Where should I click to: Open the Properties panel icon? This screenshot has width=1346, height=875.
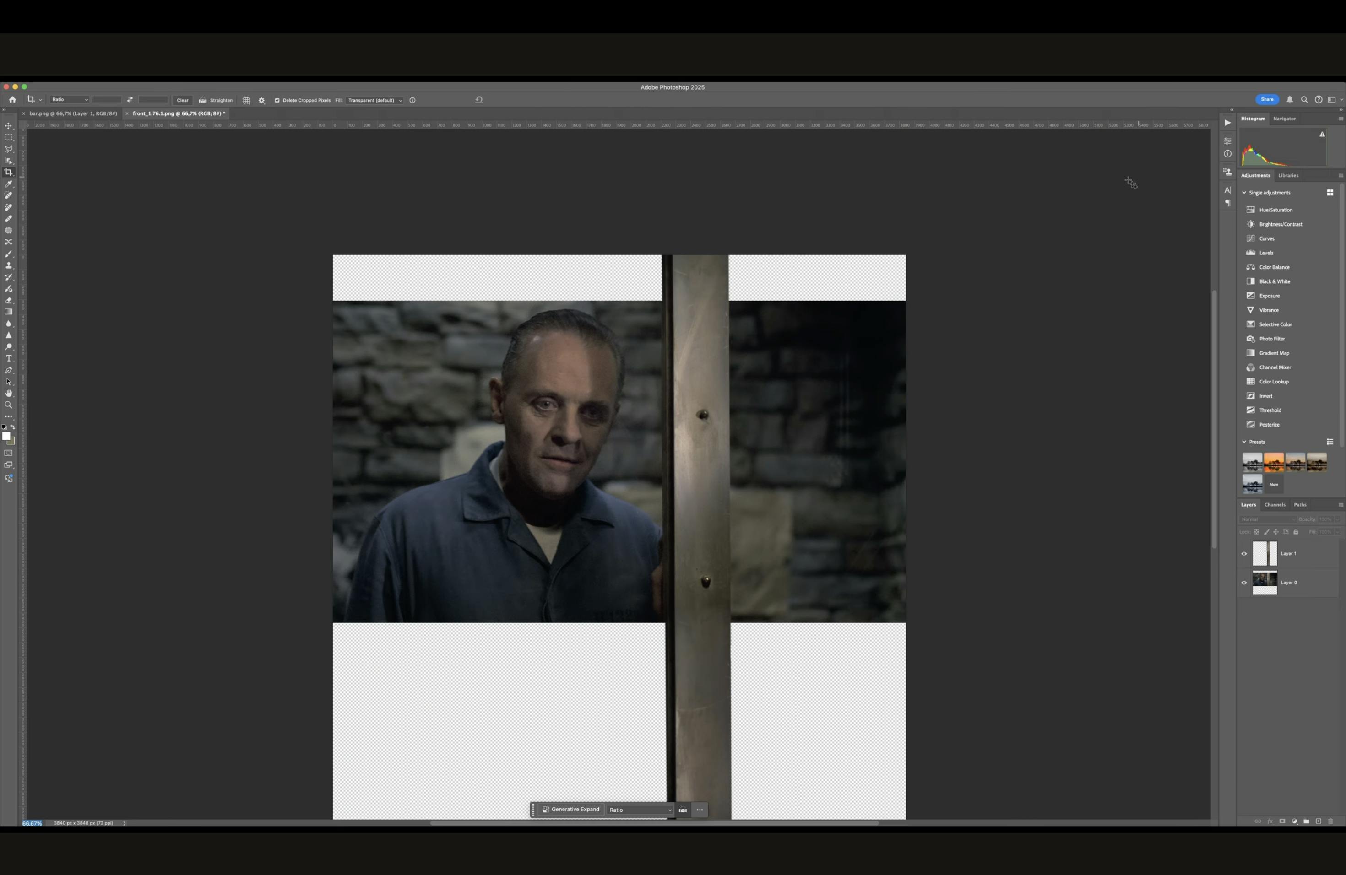(x=1227, y=141)
